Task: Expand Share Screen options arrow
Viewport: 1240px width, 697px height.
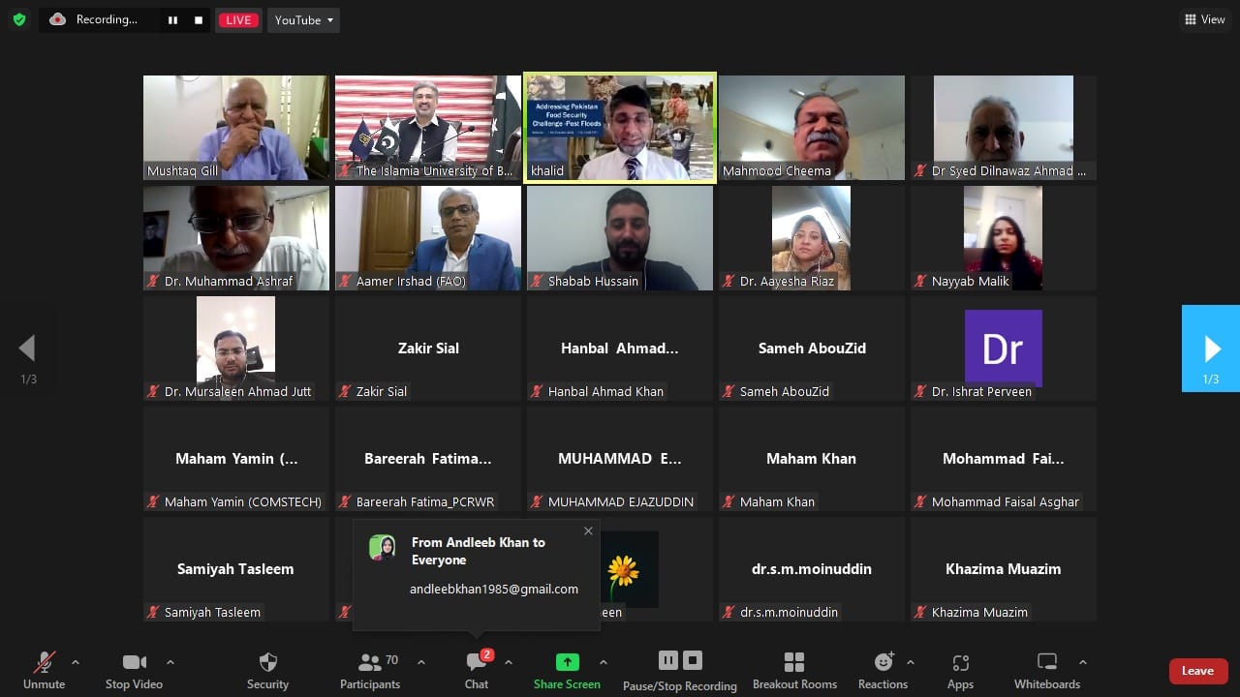Action: pos(604,662)
